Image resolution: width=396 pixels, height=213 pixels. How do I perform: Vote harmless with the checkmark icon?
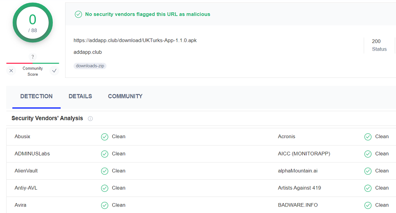pos(54,71)
